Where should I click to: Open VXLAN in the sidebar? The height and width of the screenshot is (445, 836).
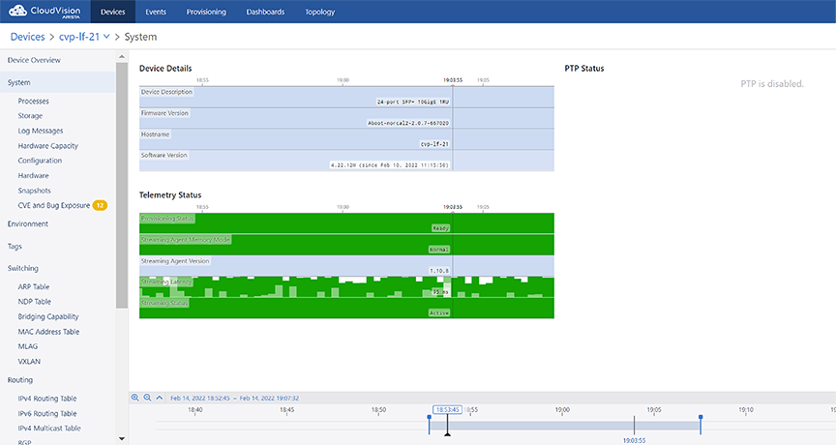(29, 362)
